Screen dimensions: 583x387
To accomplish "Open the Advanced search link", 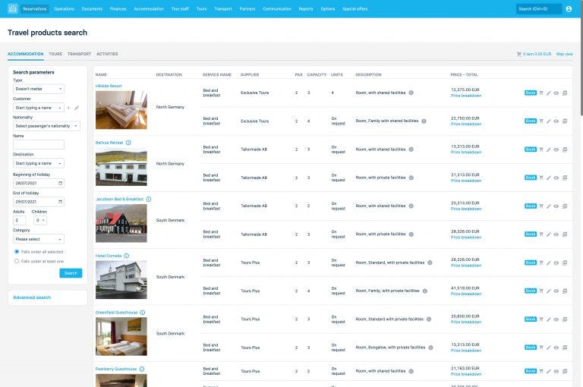I will [32, 297].
